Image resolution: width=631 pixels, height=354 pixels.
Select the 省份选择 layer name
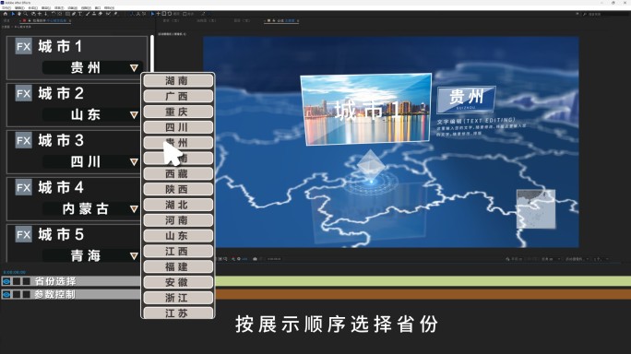coord(55,281)
